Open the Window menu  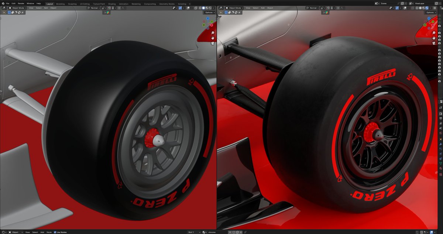click(x=30, y=3)
